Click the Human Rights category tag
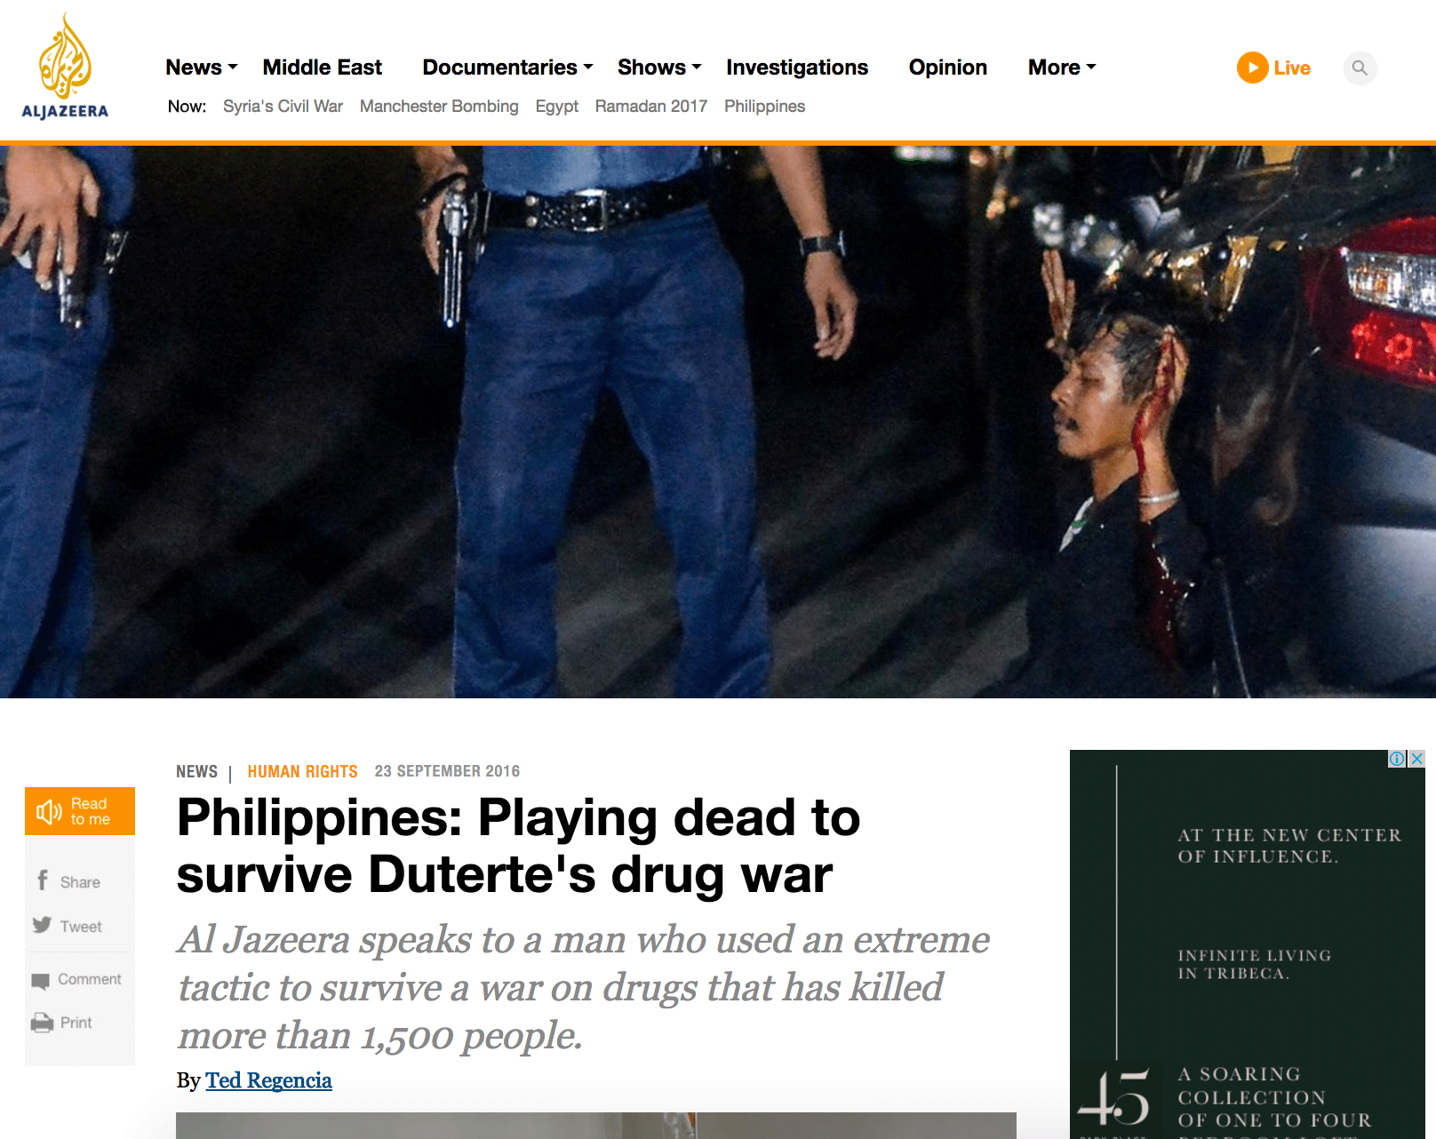The width and height of the screenshot is (1436, 1139). [x=303, y=772]
